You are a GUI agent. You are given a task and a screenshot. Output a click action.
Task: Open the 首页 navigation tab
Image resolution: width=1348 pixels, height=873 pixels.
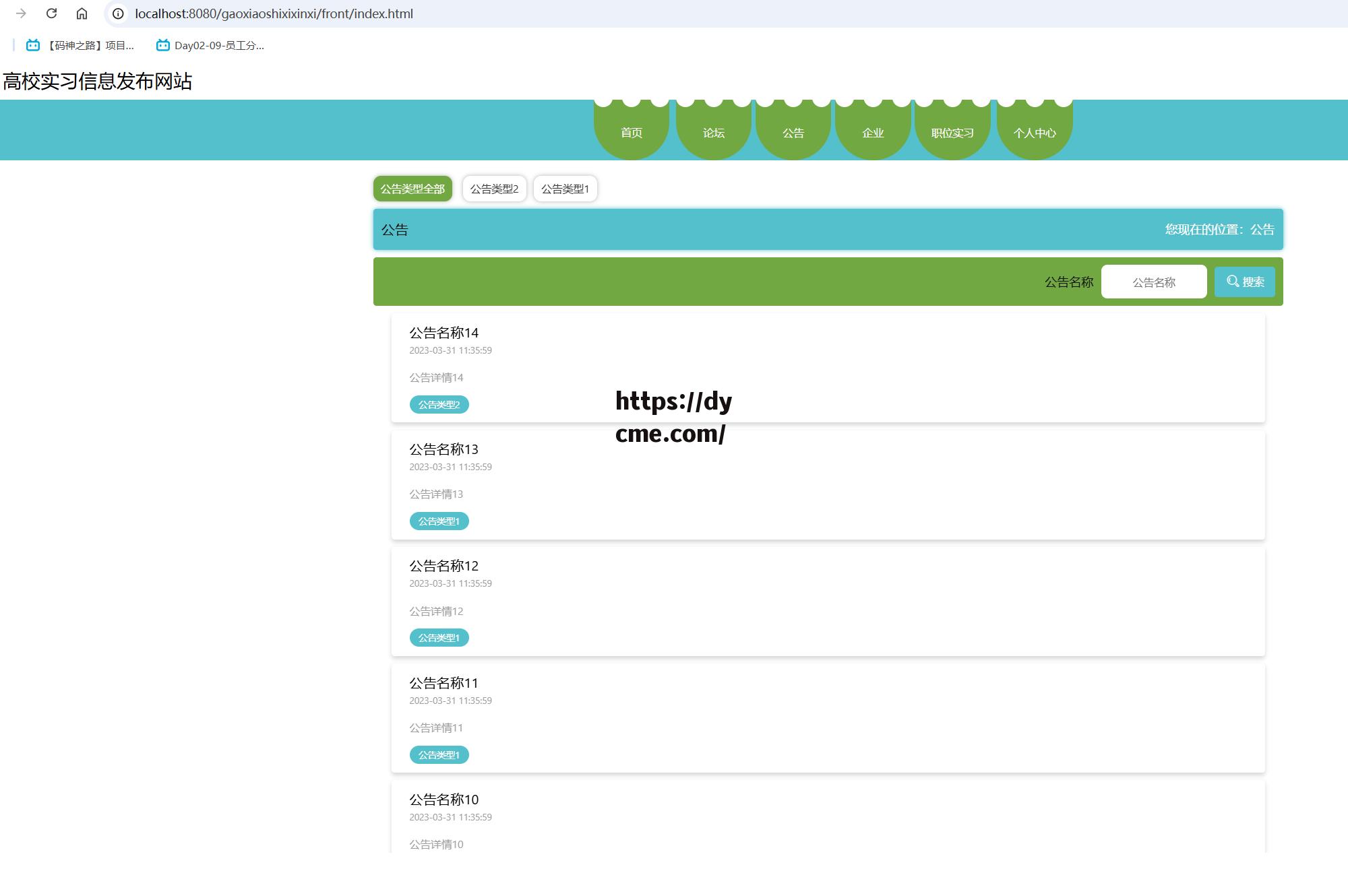[x=631, y=133]
